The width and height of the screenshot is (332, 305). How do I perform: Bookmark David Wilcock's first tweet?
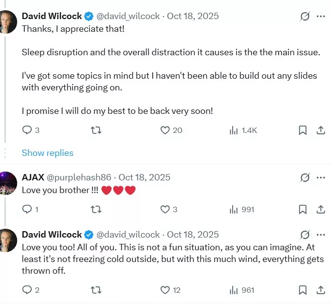303,130
